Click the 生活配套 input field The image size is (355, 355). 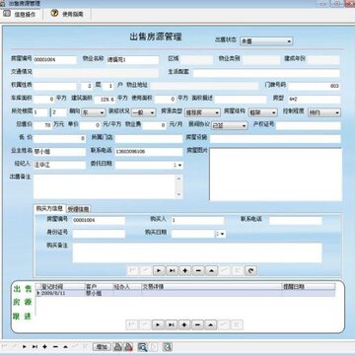tap(266, 73)
